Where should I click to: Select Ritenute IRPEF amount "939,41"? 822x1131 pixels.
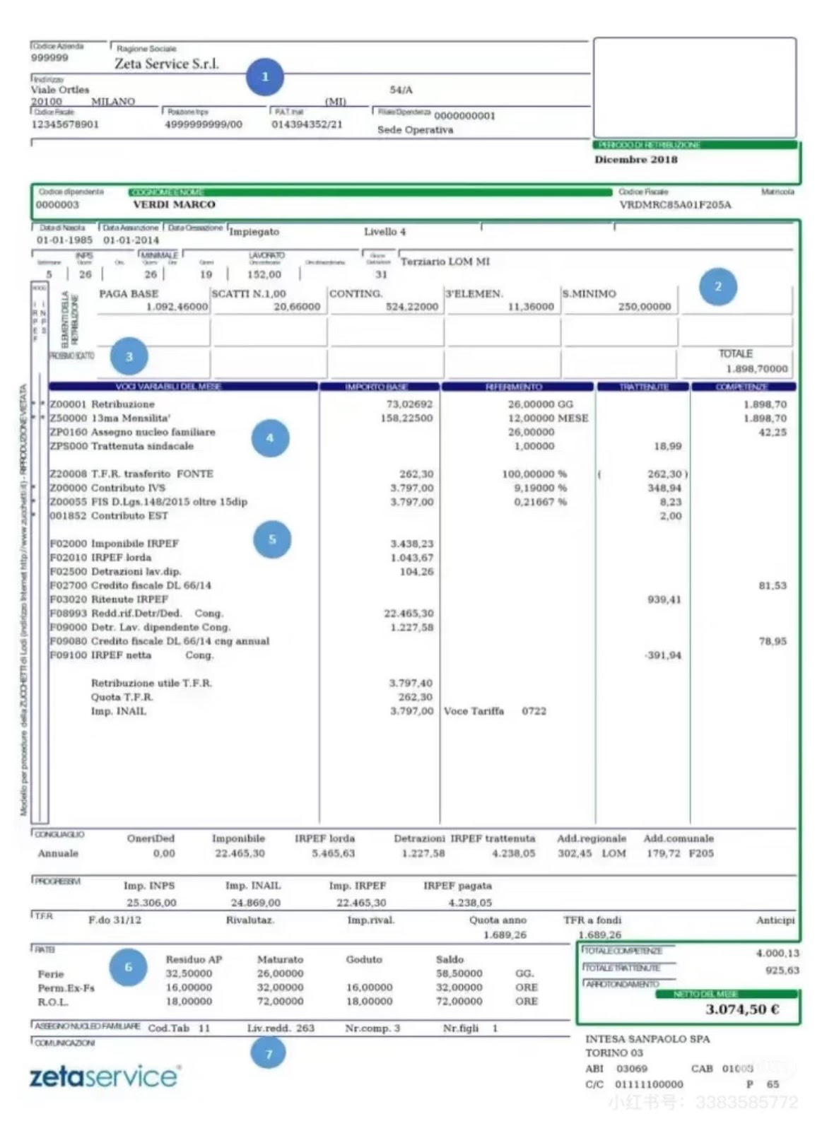pyautogui.click(x=664, y=599)
